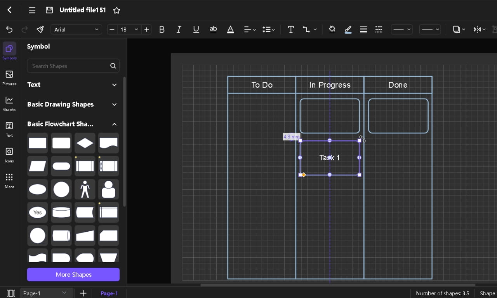Click the save file icon
This screenshot has width=497, height=298.
pos(49,10)
